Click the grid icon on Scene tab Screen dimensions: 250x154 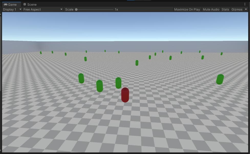click(x=25, y=4)
